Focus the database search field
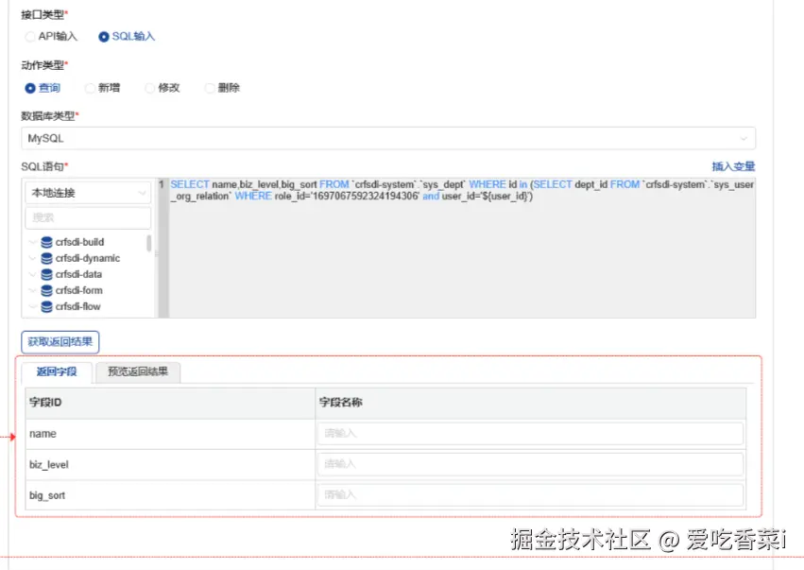The width and height of the screenshot is (804, 570). [88, 217]
